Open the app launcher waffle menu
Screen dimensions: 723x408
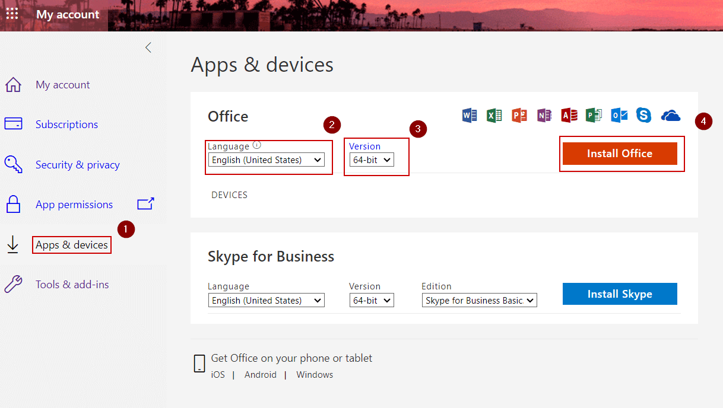click(x=12, y=14)
